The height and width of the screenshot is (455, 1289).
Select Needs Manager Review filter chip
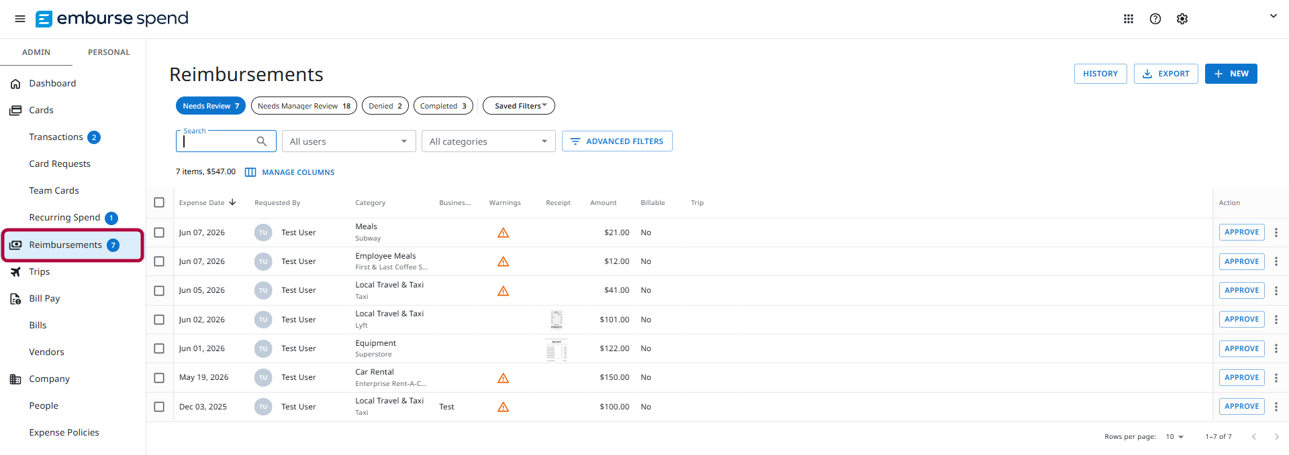303,106
